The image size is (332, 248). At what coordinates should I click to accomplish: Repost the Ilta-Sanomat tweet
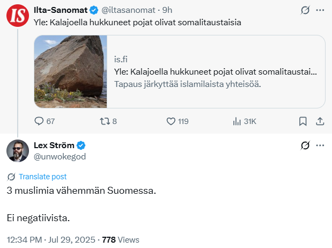coord(105,121)
